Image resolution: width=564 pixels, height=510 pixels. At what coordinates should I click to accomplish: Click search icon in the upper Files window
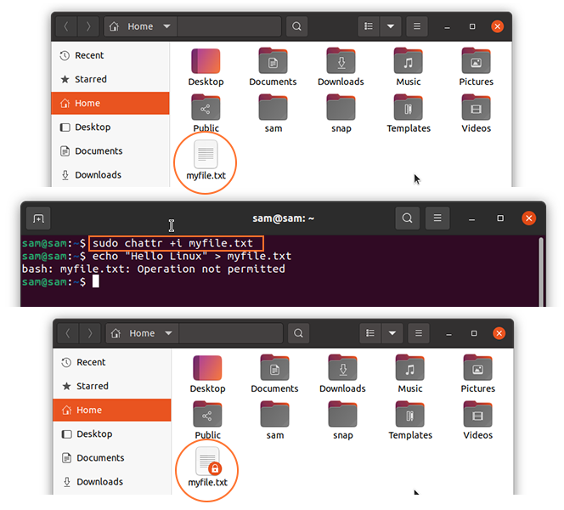[296, 26]
